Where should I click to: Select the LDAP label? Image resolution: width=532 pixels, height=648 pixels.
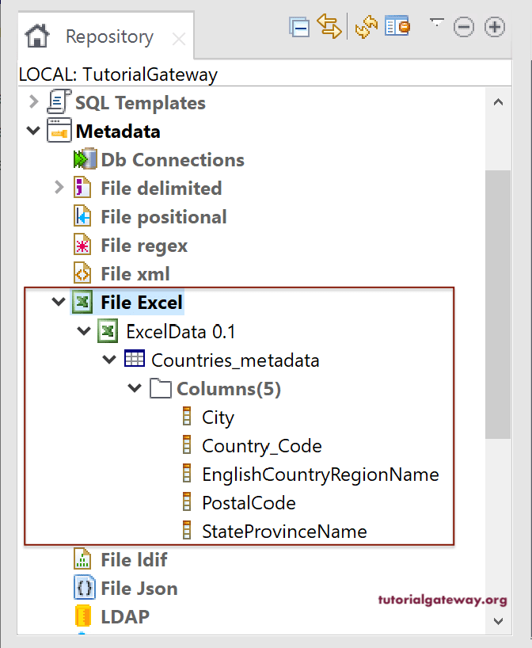tap(126, 617)
